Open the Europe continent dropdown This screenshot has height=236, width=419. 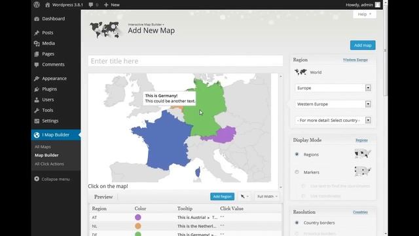[333, 88]
